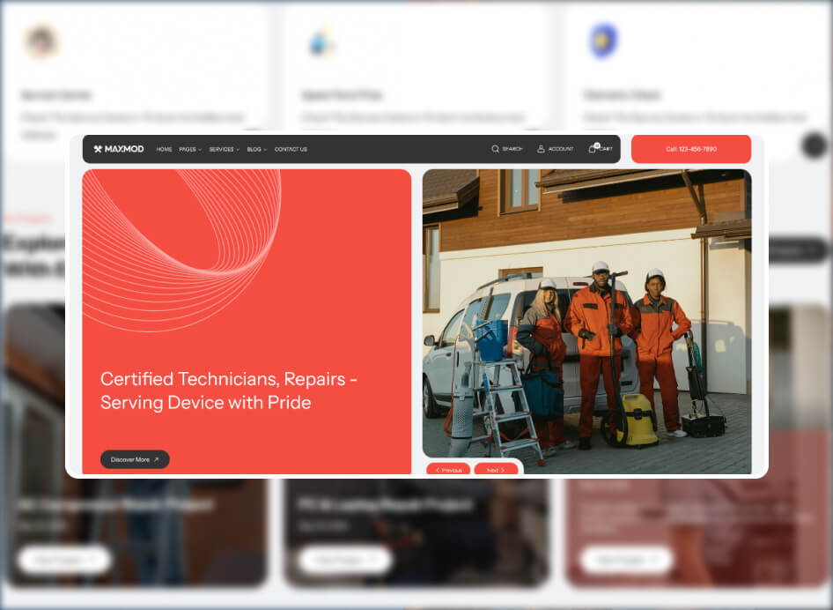Click the Account user icon
This screenshot has height=610, width=833.
tap(542, 149)
